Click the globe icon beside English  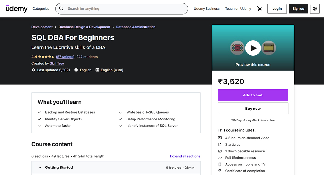pyautogui.click(x=76, y=70)
